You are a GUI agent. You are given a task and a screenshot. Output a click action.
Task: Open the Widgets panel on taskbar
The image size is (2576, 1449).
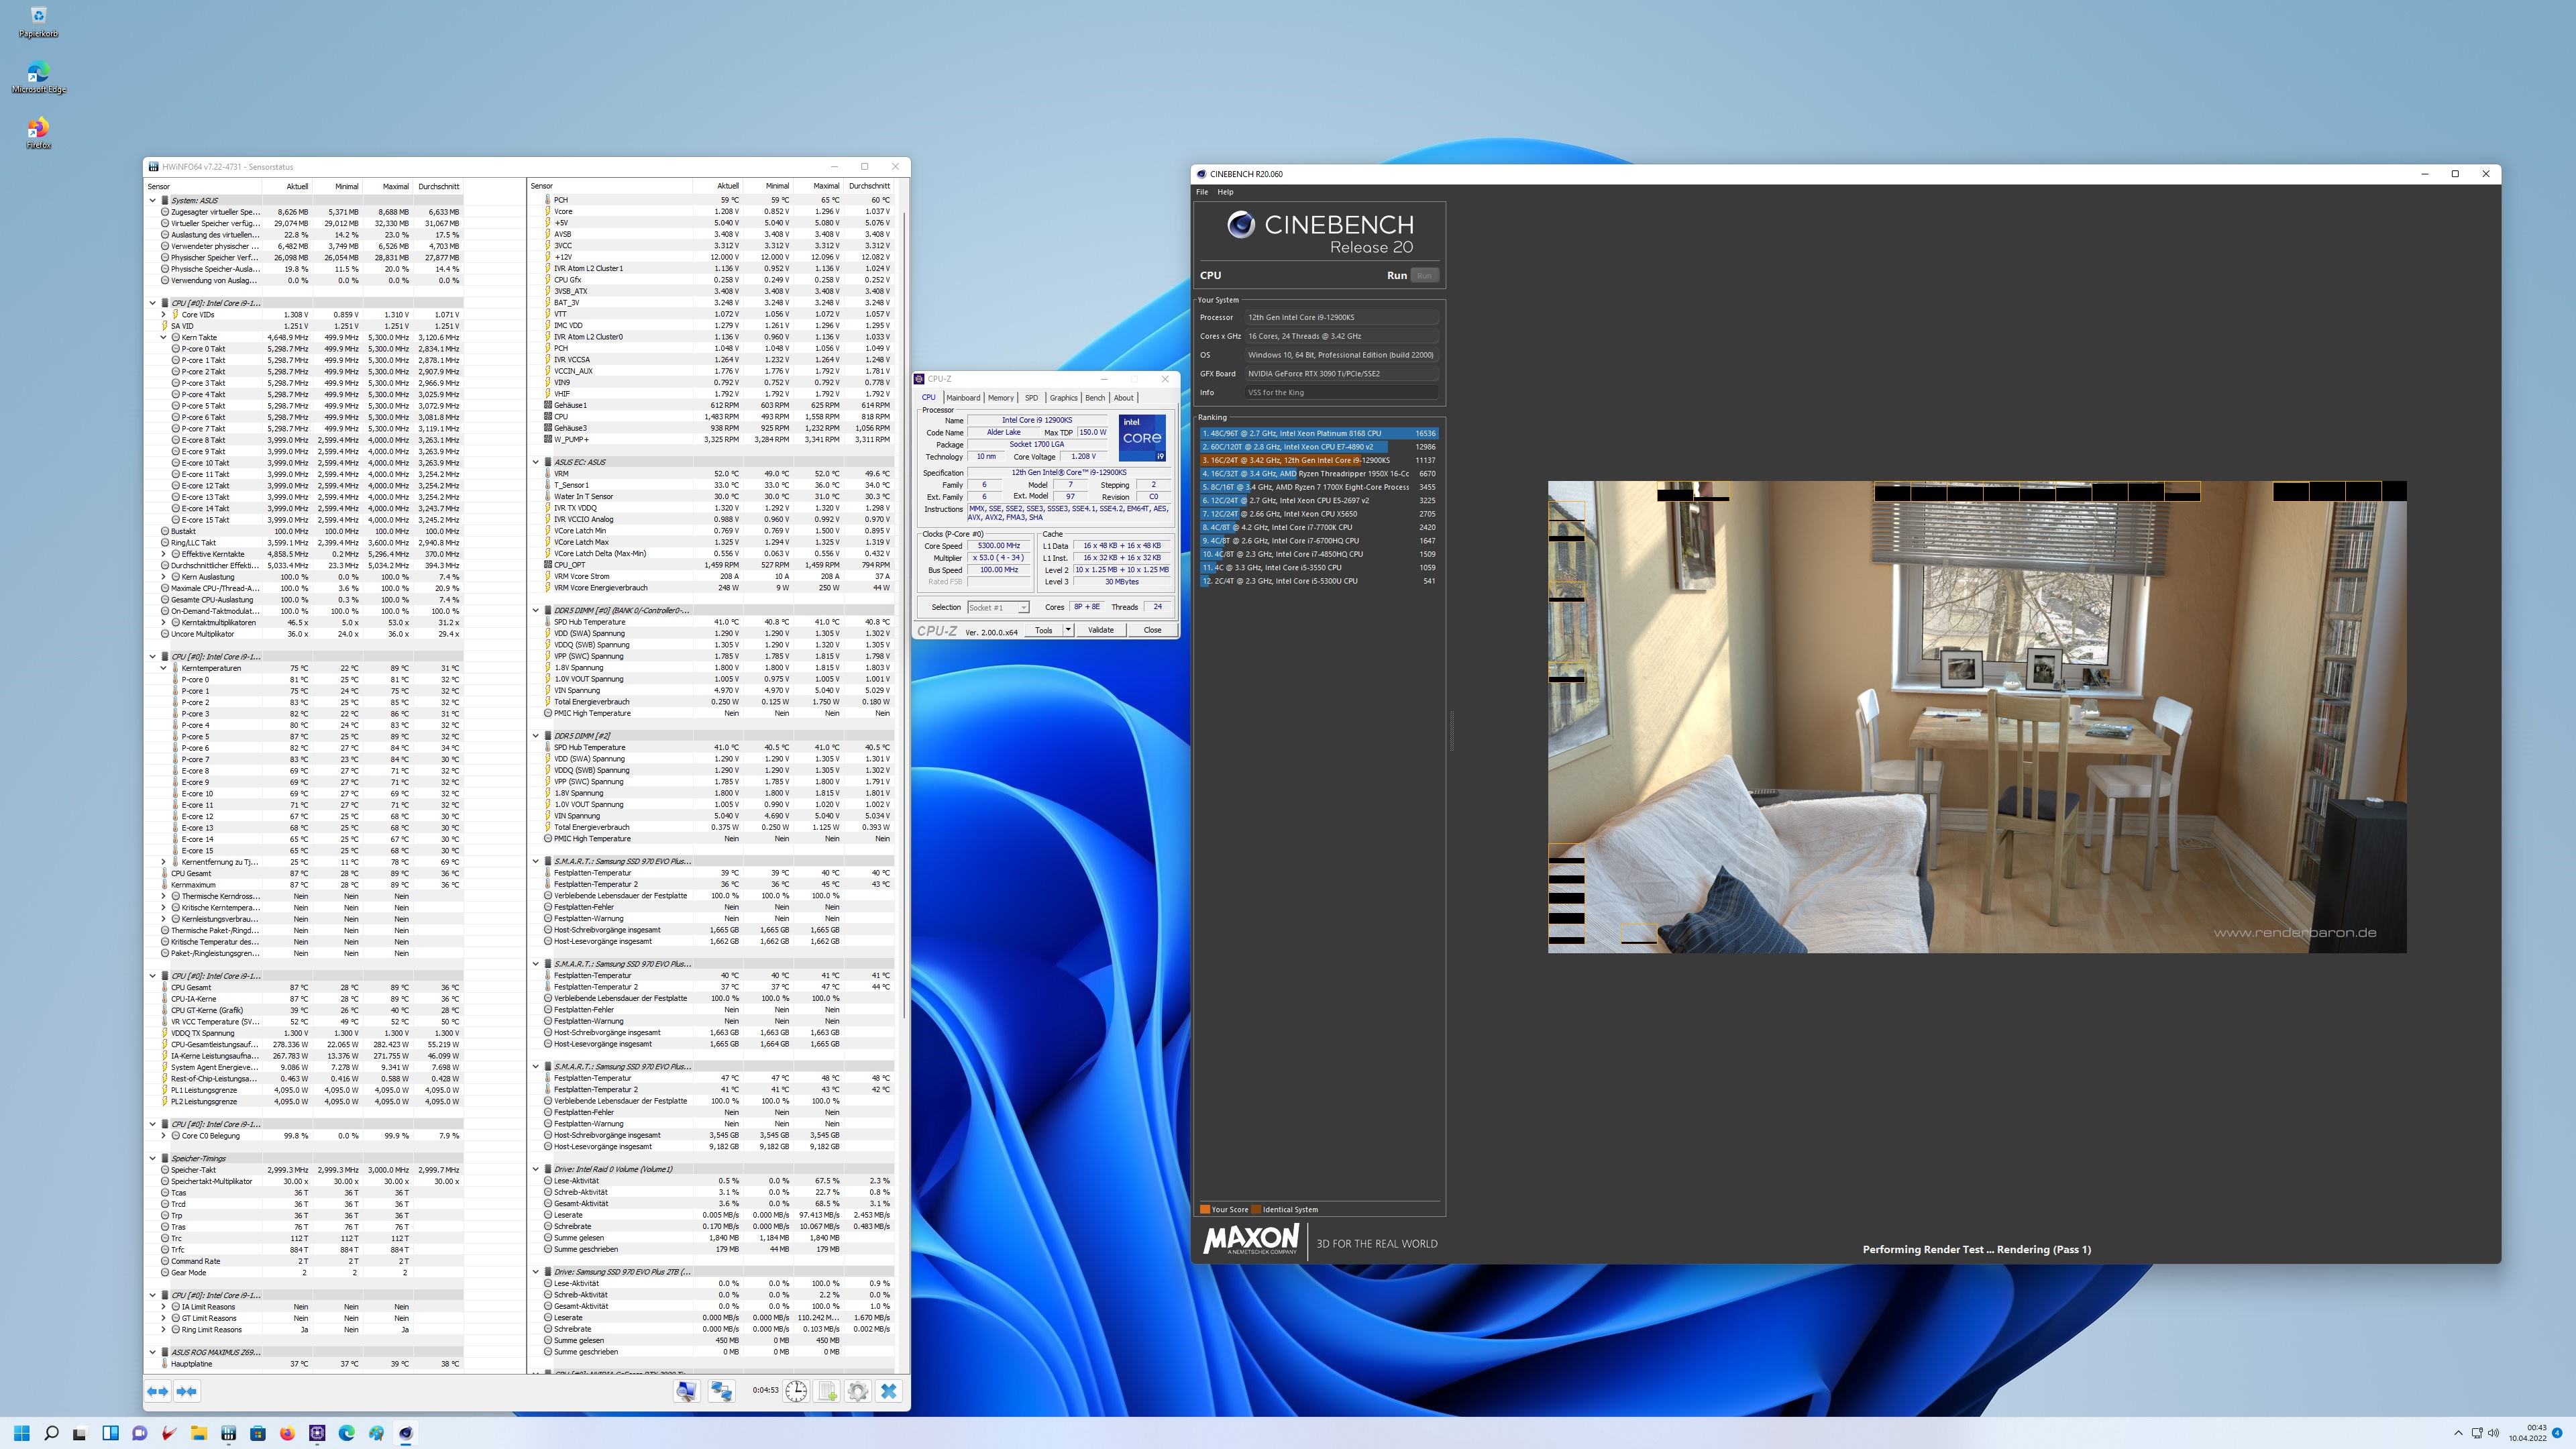pos(110,1433)
